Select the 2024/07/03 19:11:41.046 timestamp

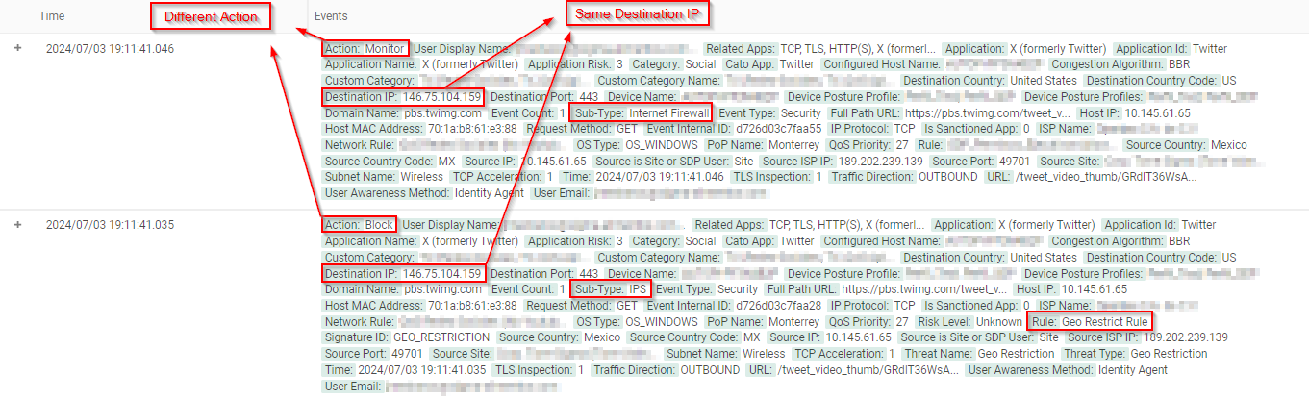pos(110,49)
